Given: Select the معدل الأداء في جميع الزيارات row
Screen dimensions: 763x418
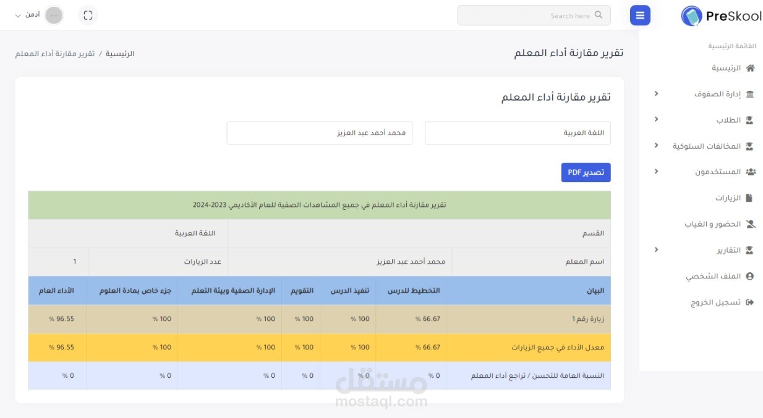Looking at the screenshot, I should coord(319,347).
